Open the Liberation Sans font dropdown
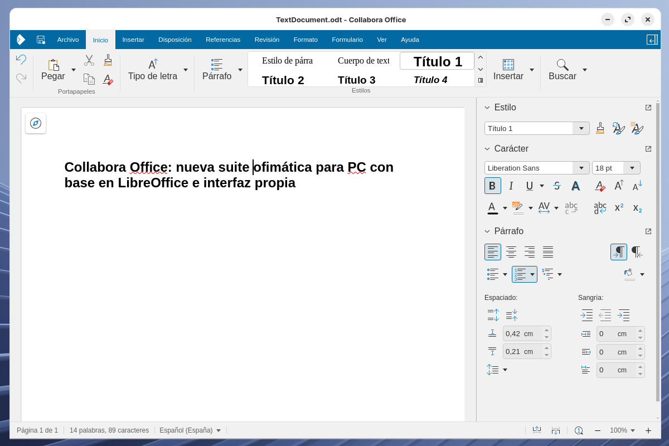The height and width of the screenshot is (446, 669). (x=581, y=168)
